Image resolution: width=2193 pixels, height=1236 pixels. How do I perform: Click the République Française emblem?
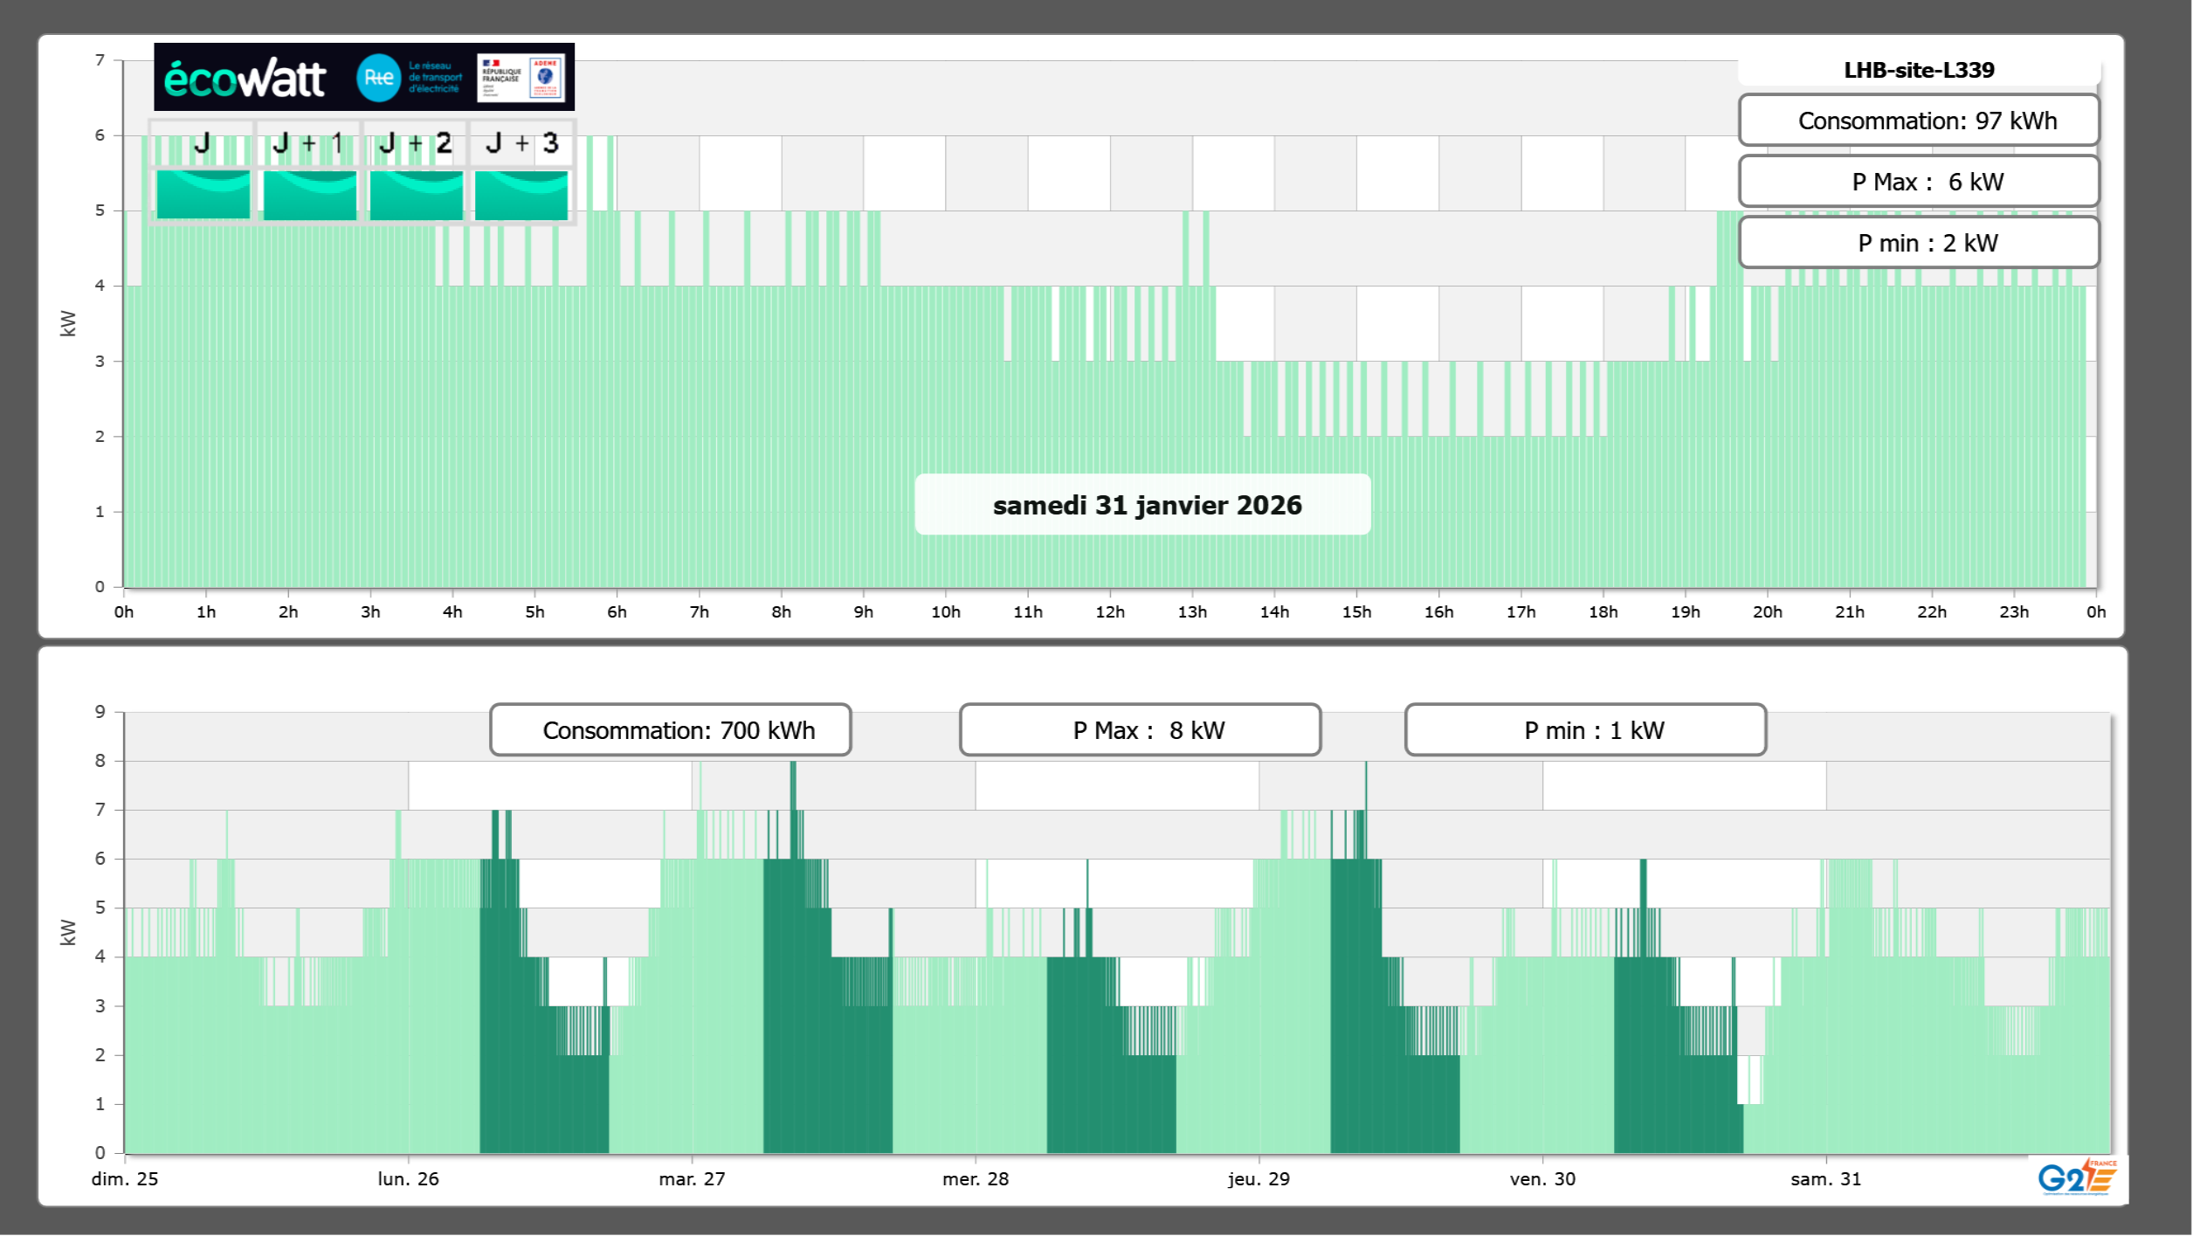coord(501,78)
